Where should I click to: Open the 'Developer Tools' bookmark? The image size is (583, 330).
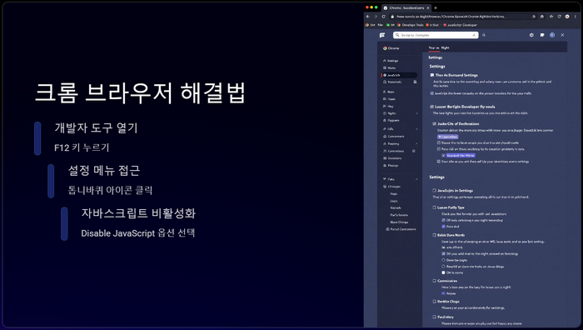(x=410, y=25)
